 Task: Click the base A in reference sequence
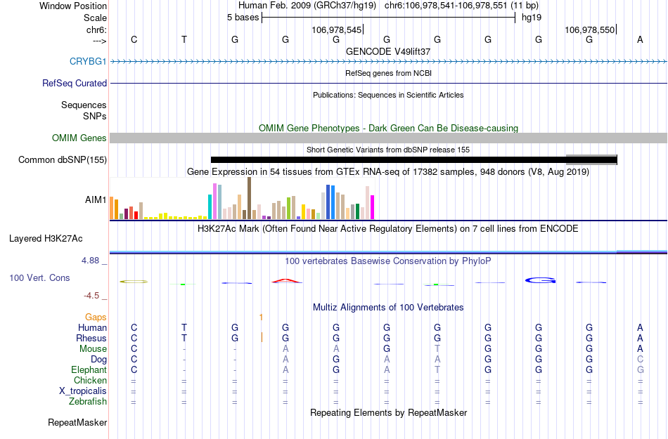click(x=640, y=39)
